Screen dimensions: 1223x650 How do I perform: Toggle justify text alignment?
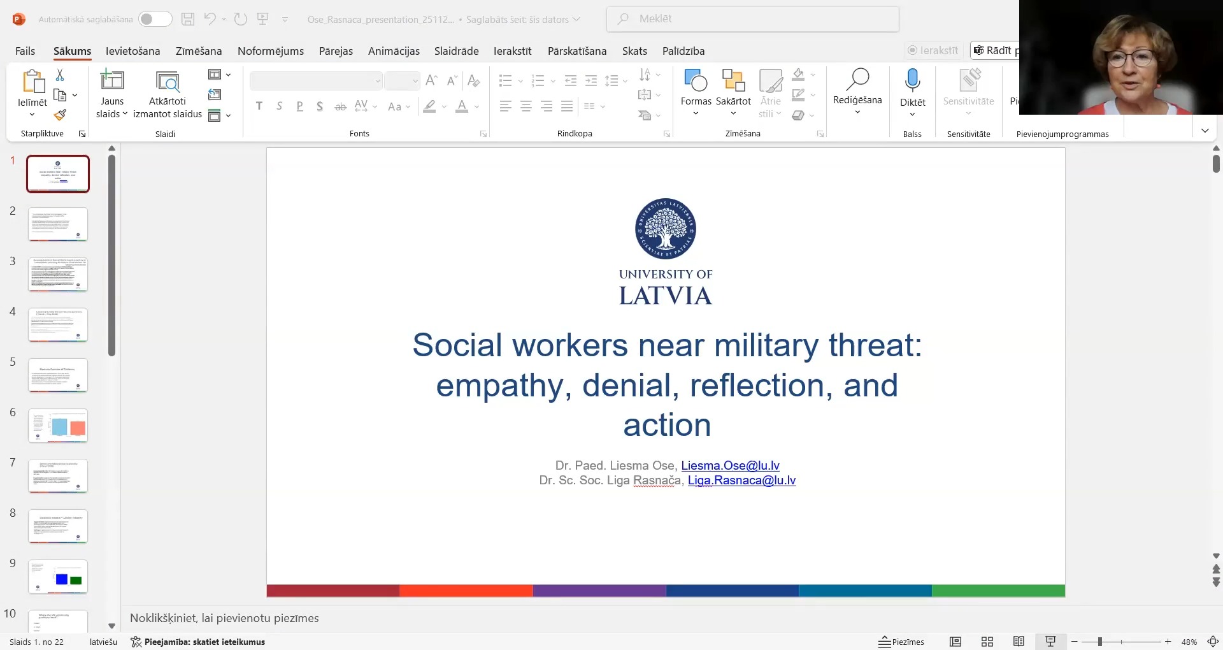click(x=567, y=106)
